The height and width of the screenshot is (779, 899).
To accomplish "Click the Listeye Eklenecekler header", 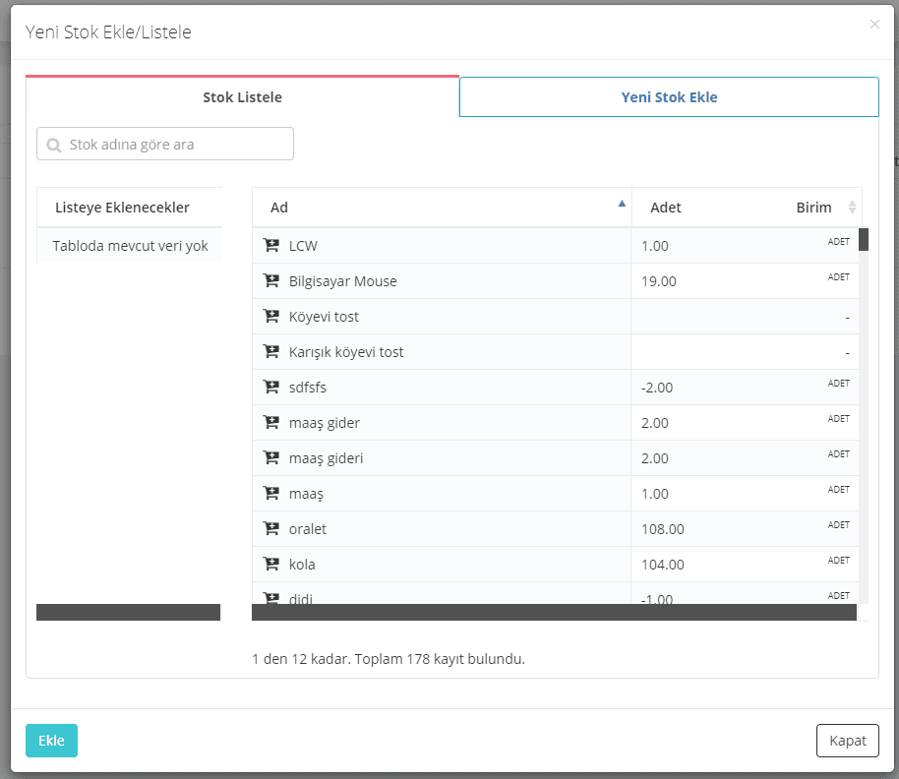I will [x=122, y=208].
